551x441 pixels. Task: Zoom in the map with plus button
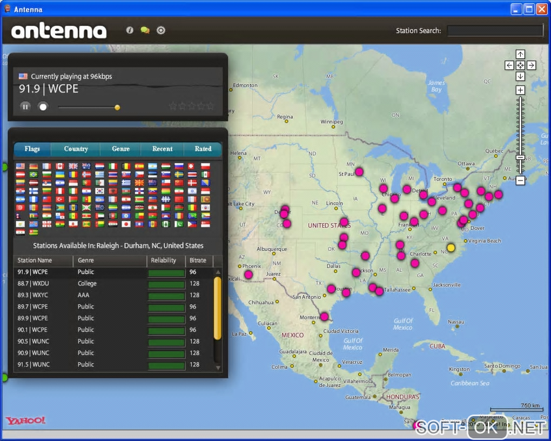coord(520,90)
